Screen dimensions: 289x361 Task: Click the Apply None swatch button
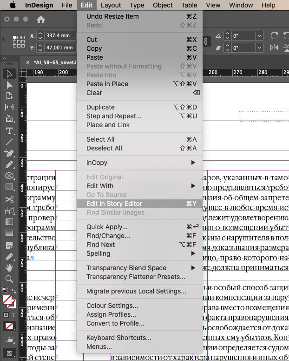tap(9, 326)
